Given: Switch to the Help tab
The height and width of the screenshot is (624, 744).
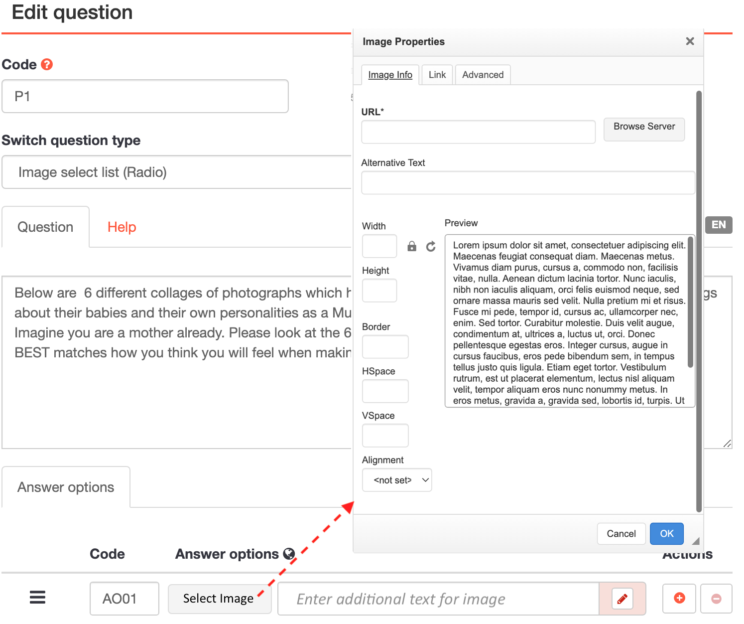Looking at the screenshot, I should (122, 227).
